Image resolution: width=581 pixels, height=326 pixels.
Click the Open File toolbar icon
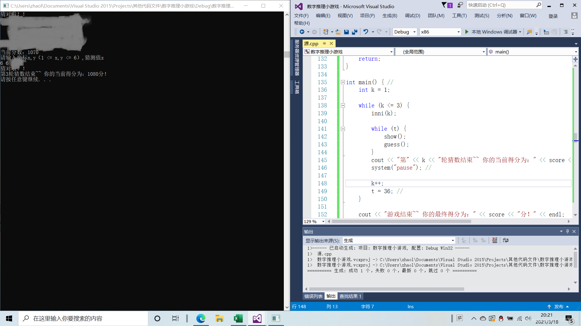click(x=338, y=32)
